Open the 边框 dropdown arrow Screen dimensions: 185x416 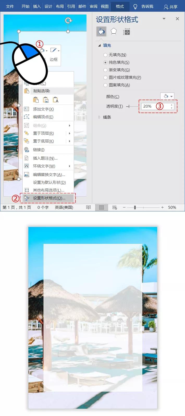coord(59,51)
